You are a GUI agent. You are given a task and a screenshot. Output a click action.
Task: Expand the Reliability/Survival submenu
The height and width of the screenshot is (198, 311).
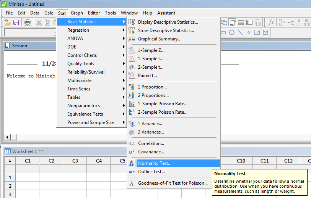coord(91,72)
